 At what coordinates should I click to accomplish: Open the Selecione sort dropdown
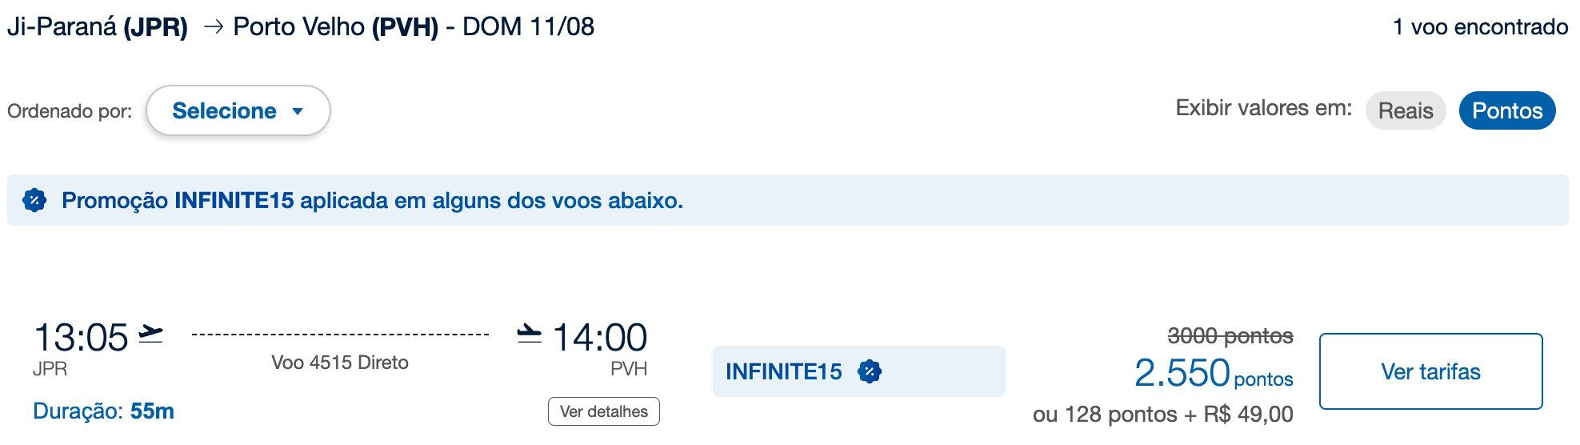pyautogui.click(x=238, y=110)
